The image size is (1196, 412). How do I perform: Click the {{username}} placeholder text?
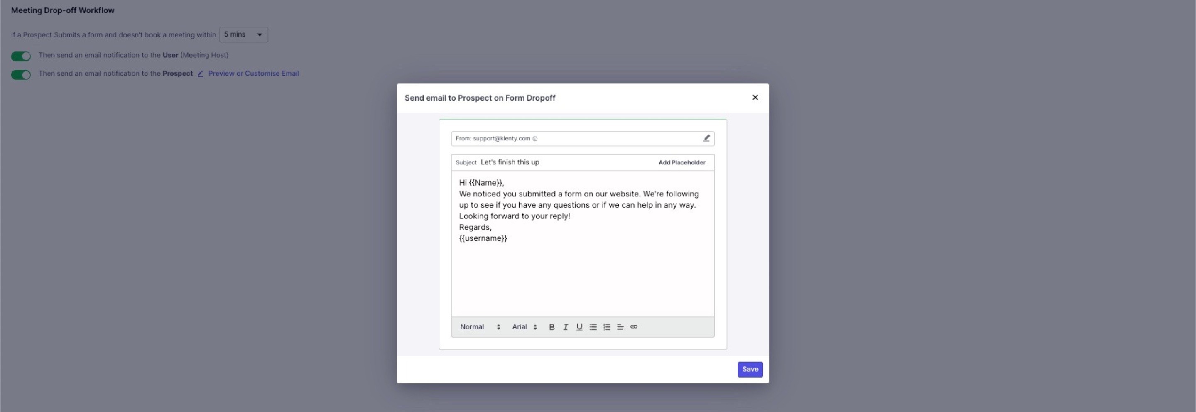[483, 238]
